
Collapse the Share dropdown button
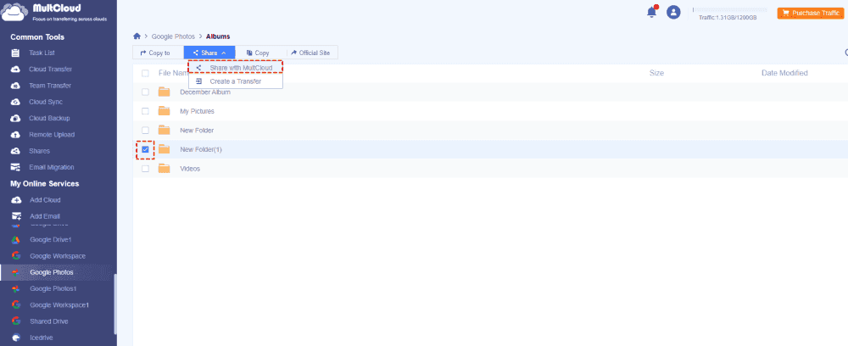pyautogui.click(x=209, y=53)
